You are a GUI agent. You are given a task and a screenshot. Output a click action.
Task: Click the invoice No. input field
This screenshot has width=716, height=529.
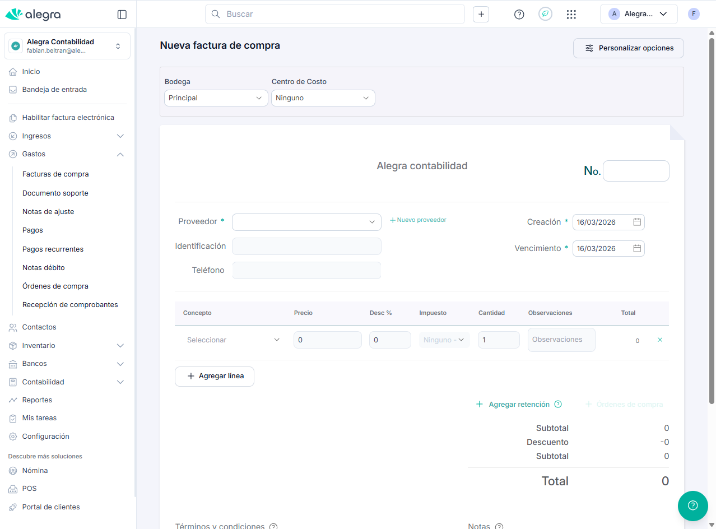tap(635, 171)
